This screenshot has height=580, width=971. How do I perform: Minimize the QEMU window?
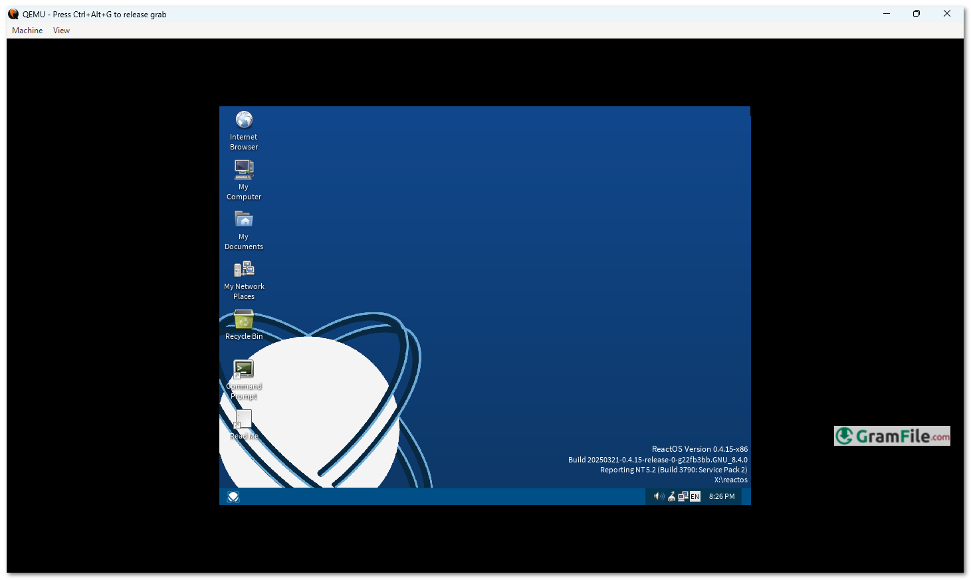pos(887,14)
